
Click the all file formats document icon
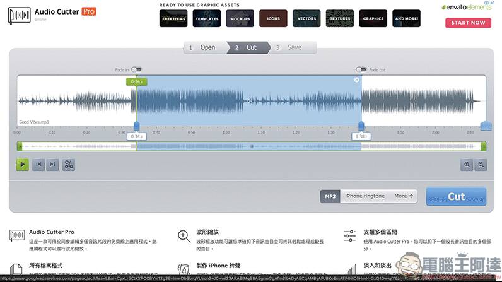16,269
